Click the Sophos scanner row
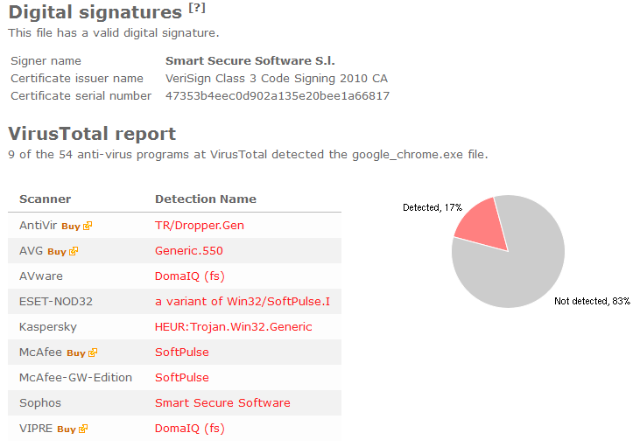The width and height of the screenshot is (640, 447). pyautogui.click(x=174, y=403)
